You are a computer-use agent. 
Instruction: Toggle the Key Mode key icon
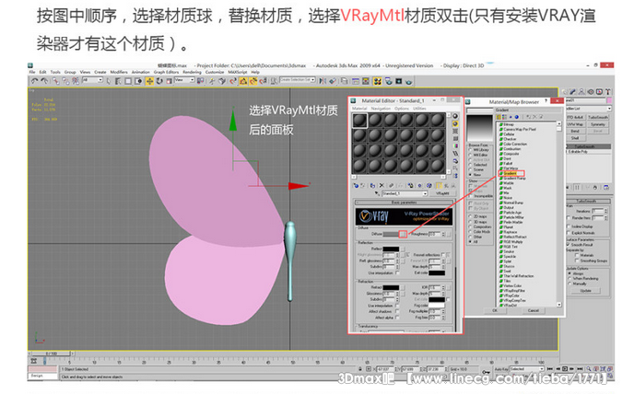coord(486,371)
